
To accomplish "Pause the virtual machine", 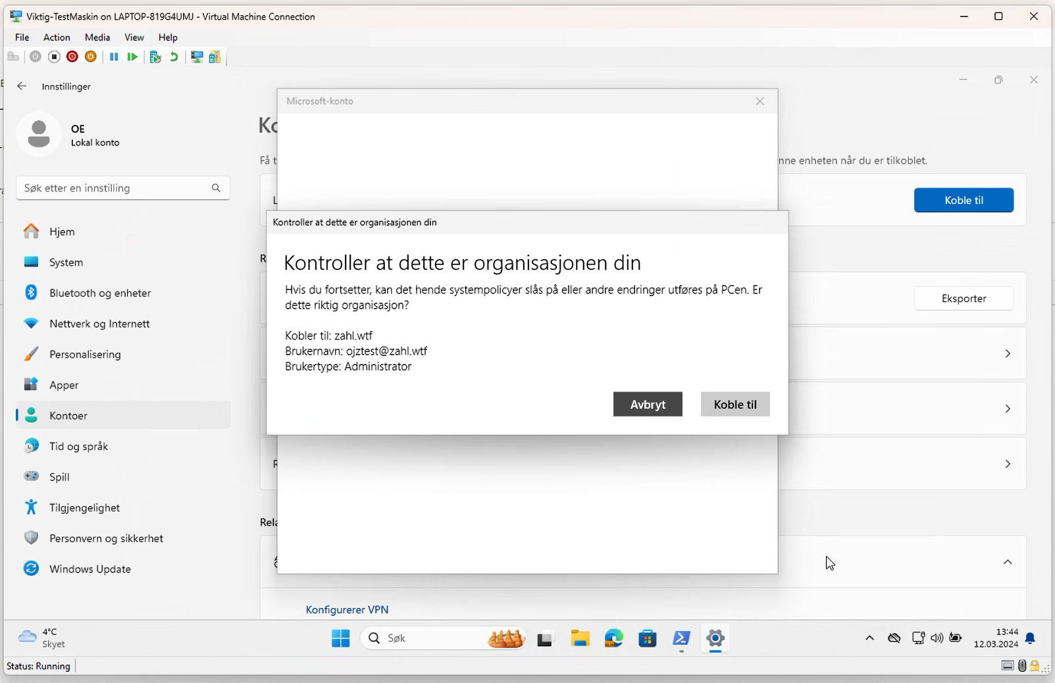I will point(114,57).
